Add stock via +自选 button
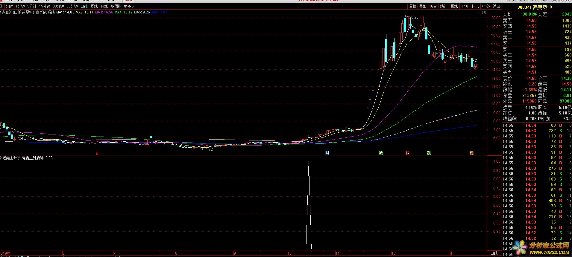This screenshot has height=257, width=572. click(485, 6)
